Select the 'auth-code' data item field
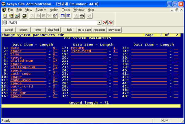The height and width of the screenshot is (124, 185). pyautogui.click(x=28, y=74)
